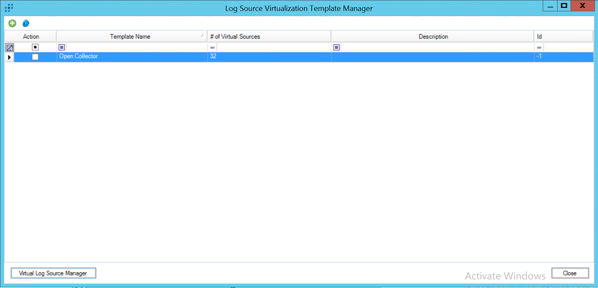
Task: Click the blue refresh icon in toolbar
Action: pyautogui.click(x=26, y=23)
